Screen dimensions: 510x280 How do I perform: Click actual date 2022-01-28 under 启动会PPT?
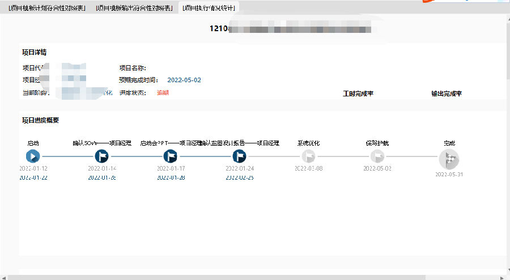171,177
